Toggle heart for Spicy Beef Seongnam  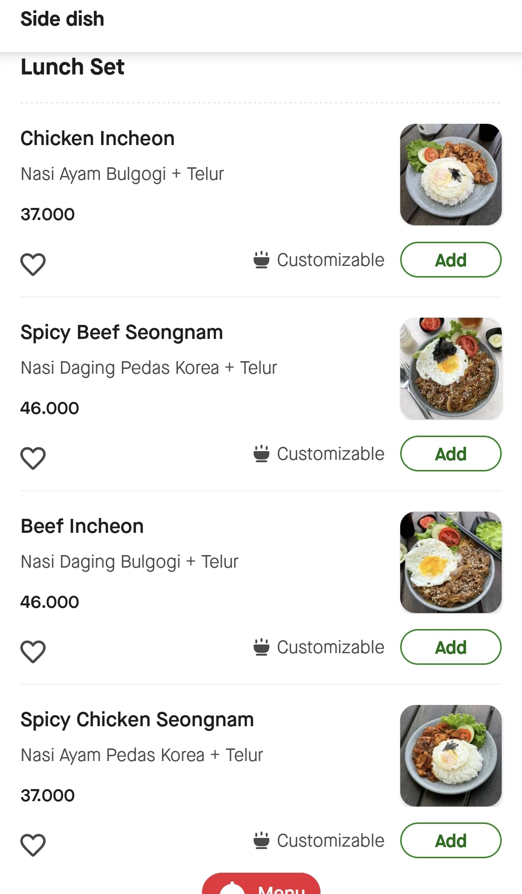click(x=33, y=458)
